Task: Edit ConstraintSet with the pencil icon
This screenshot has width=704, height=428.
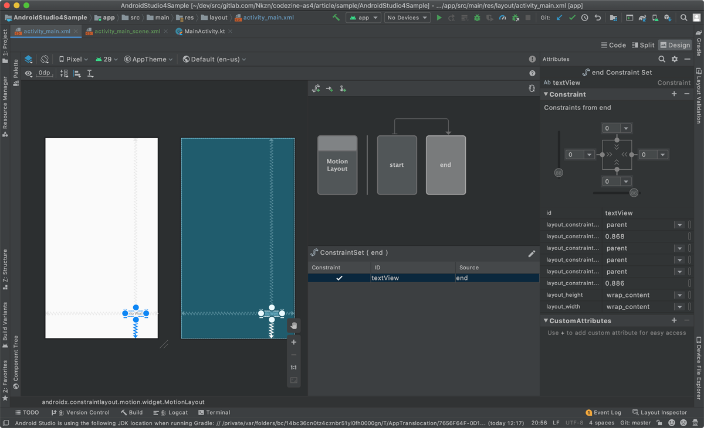Action: point(532,254)
